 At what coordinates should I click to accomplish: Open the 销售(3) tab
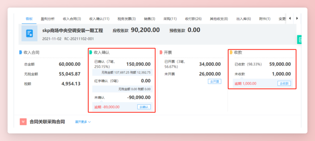(x=150, y=19)
